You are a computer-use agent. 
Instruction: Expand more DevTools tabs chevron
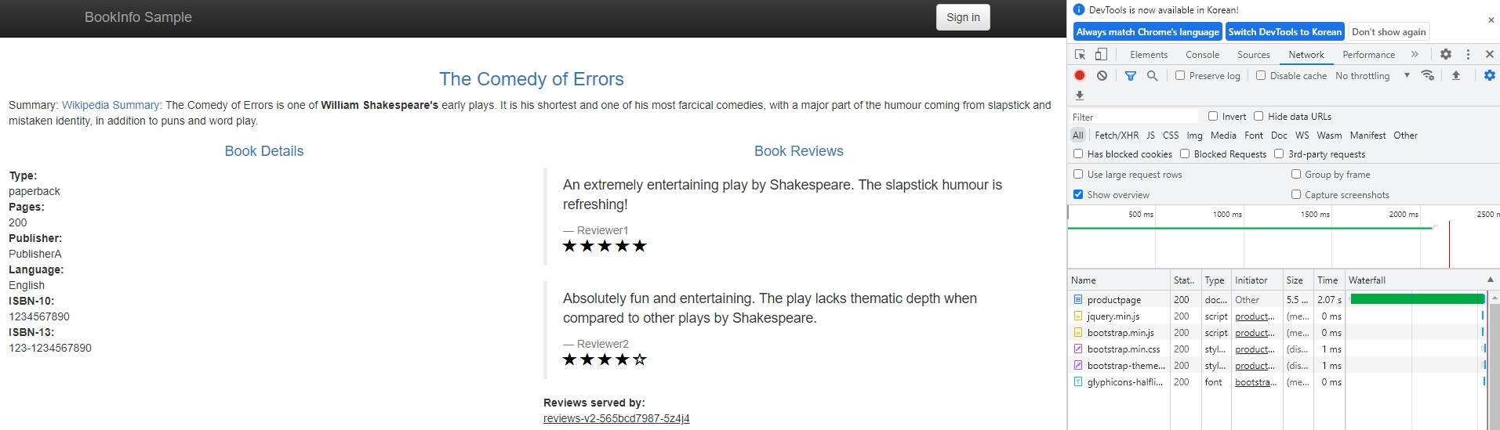tap(1415, 55)
